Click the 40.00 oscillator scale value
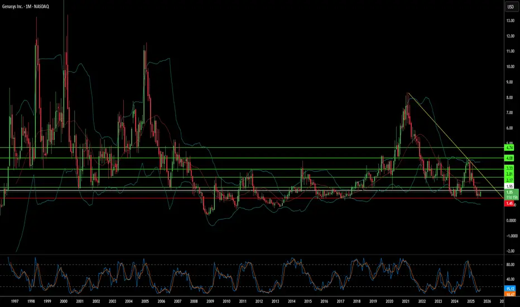 [510, 280]
